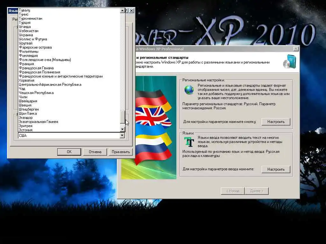Click the country list scrollbar thumb
The height and width of the screenshot is (244, 326).
pos(123,117)
